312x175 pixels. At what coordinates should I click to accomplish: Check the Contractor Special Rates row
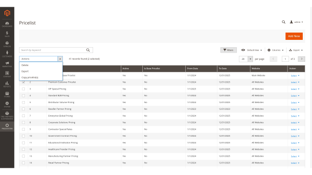pyautogui.click(x=23, y=129)
